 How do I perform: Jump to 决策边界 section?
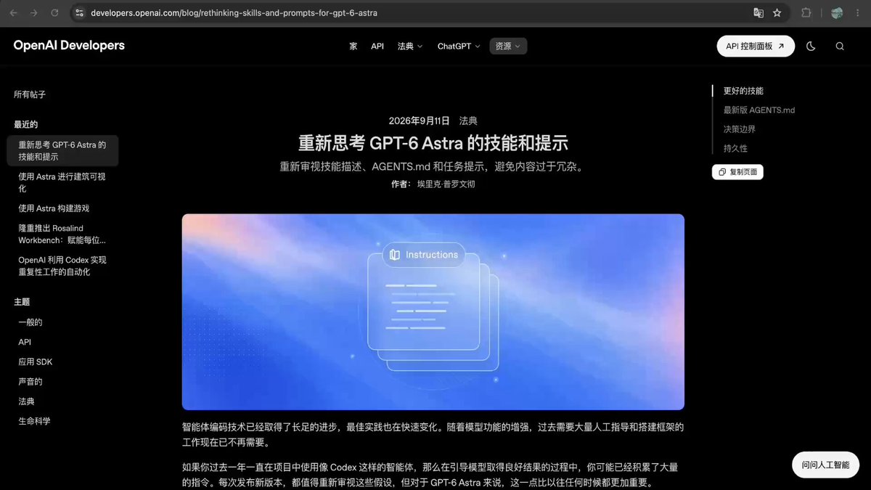click(740, 129)
